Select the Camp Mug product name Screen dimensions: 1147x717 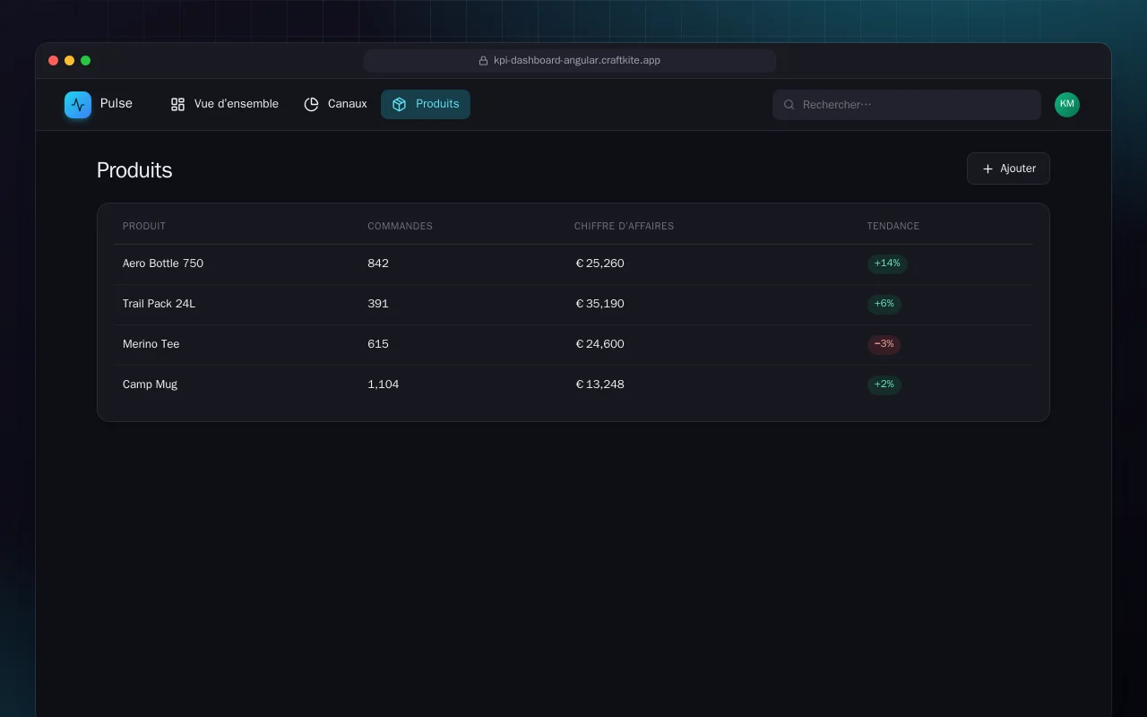150,384
